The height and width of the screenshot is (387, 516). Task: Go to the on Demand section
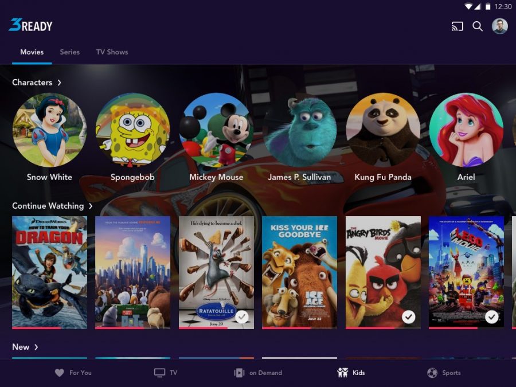[x=258, y=373]
